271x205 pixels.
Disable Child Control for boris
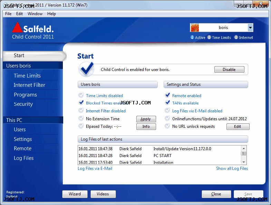229,69
